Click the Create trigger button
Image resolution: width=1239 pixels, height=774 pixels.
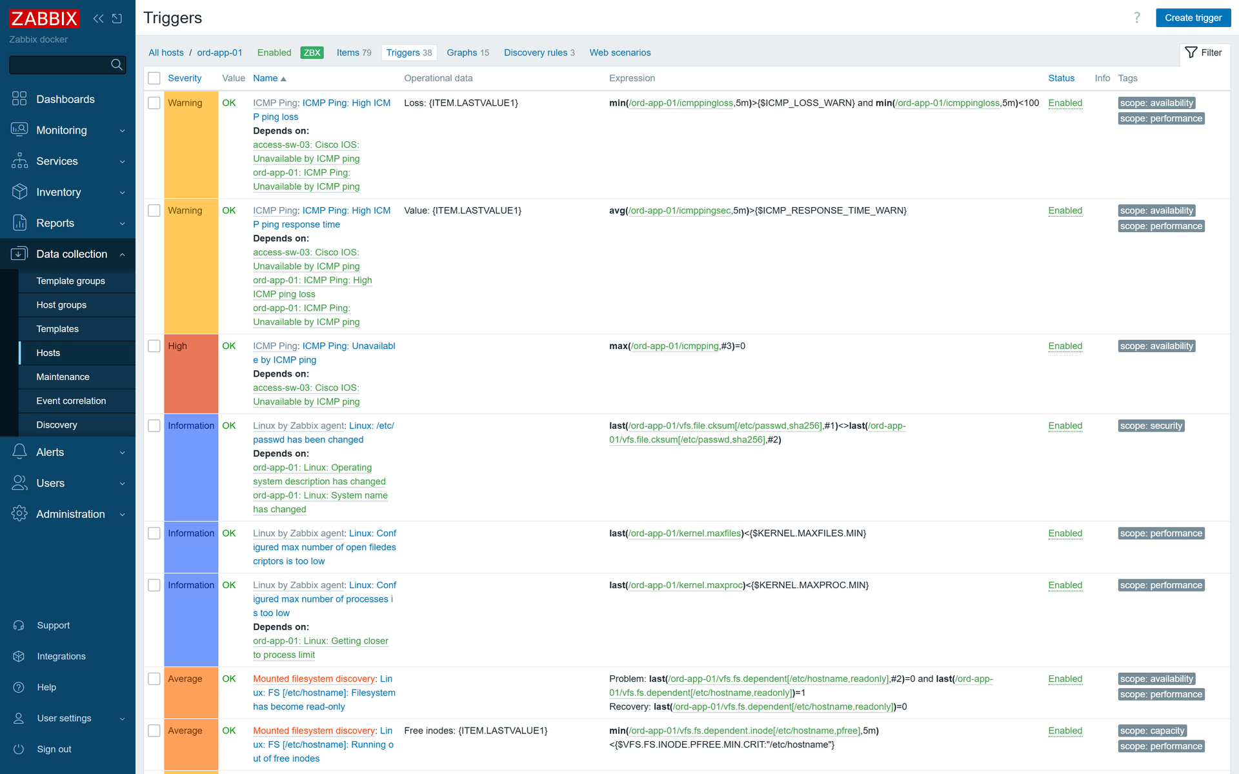tap(1193, 17)
